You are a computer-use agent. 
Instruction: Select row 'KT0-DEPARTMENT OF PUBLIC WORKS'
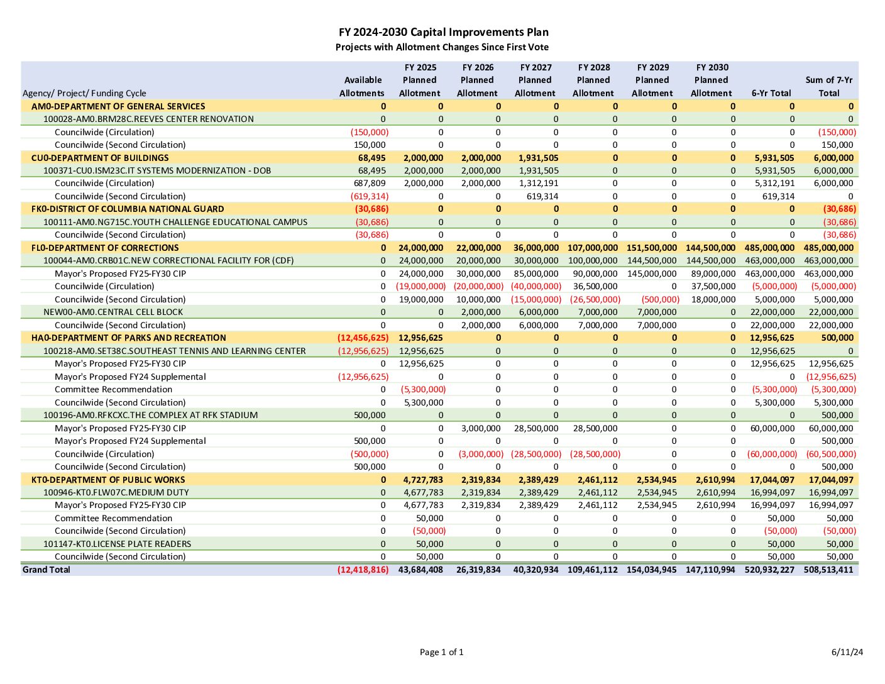pos(439,480)
